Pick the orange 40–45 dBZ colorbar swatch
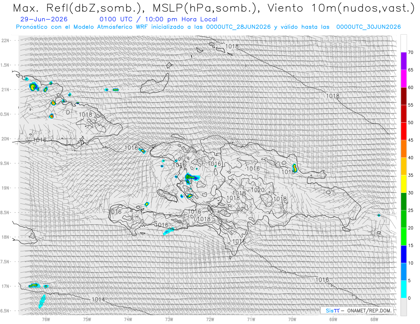Image resolution: width=420 pixels, height=324 pixels. click(404, 149)
